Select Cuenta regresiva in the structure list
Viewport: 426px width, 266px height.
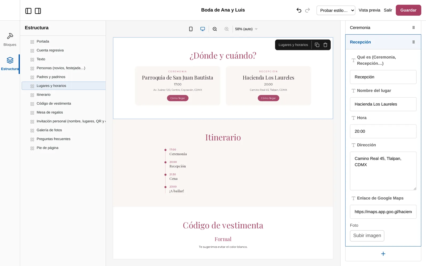click(x=64, y=50)
